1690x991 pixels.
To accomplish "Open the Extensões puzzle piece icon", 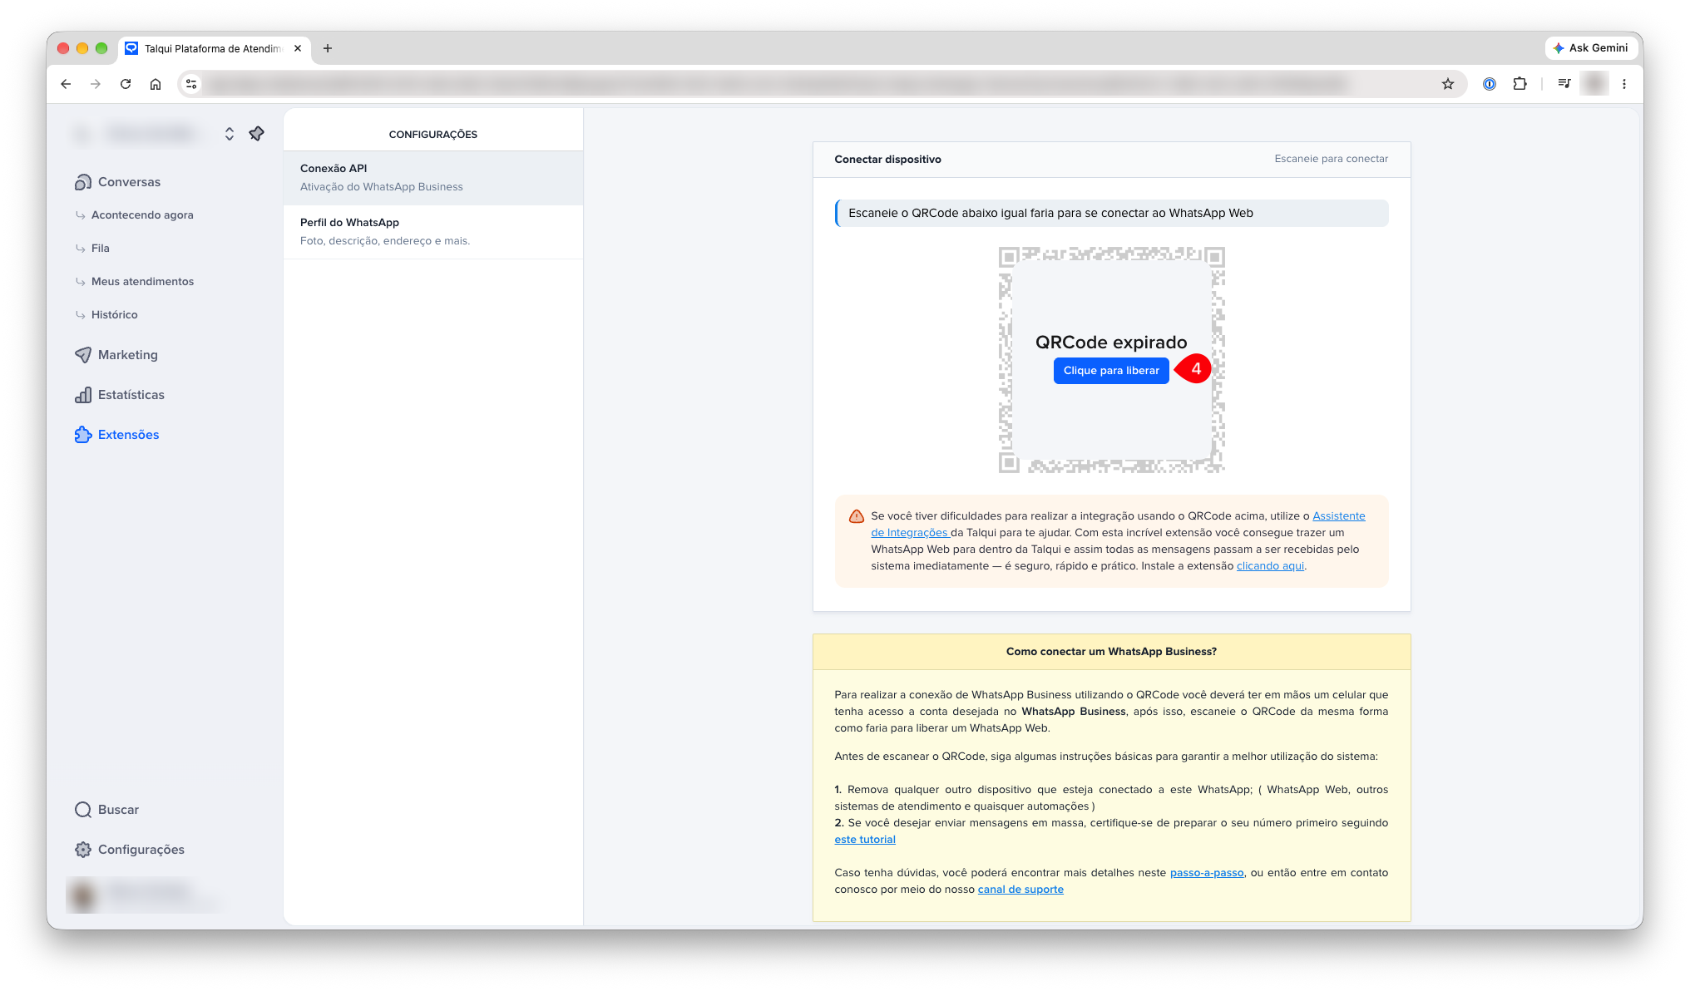I will tap(83, 435).
